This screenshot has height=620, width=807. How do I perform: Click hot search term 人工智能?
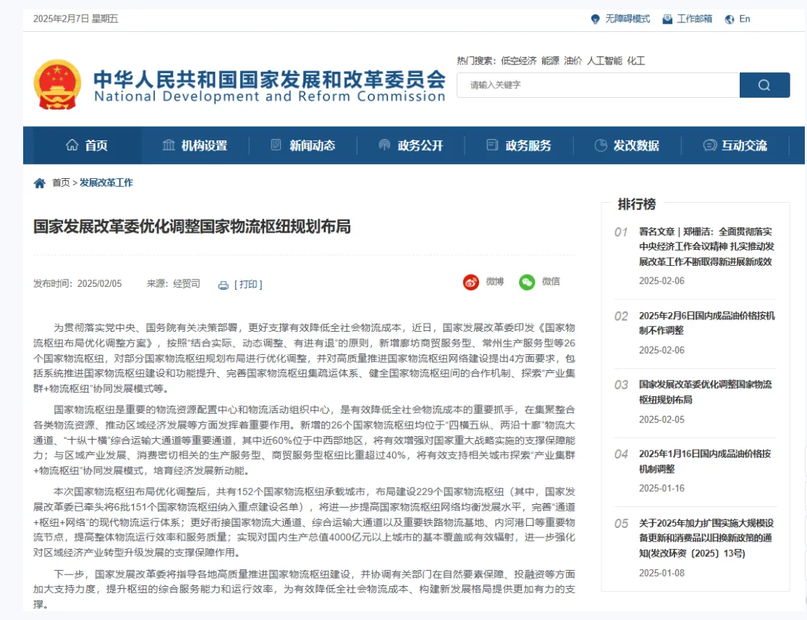click(604, 61)
